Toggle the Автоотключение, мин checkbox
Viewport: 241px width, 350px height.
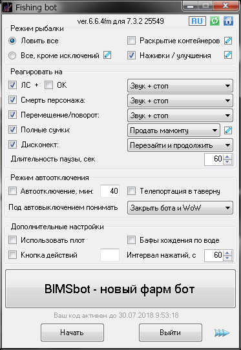[12, 191]
